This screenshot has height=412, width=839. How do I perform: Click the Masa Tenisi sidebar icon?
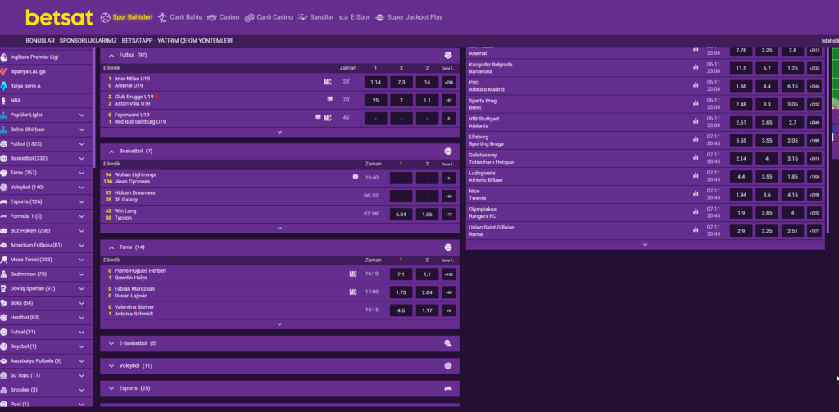pos(4,260)
